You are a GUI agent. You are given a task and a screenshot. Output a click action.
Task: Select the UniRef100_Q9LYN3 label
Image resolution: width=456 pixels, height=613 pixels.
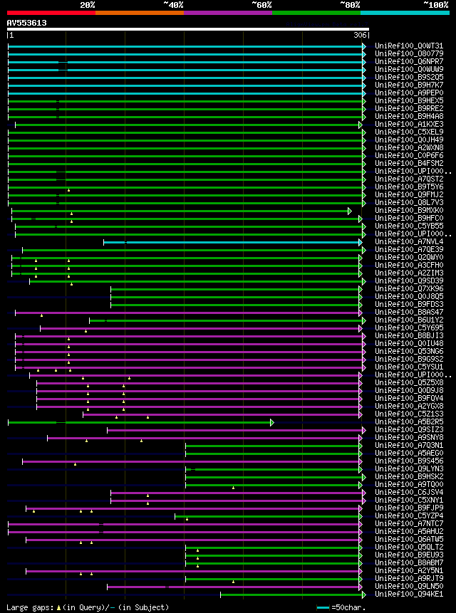click(x=409, y=468)
